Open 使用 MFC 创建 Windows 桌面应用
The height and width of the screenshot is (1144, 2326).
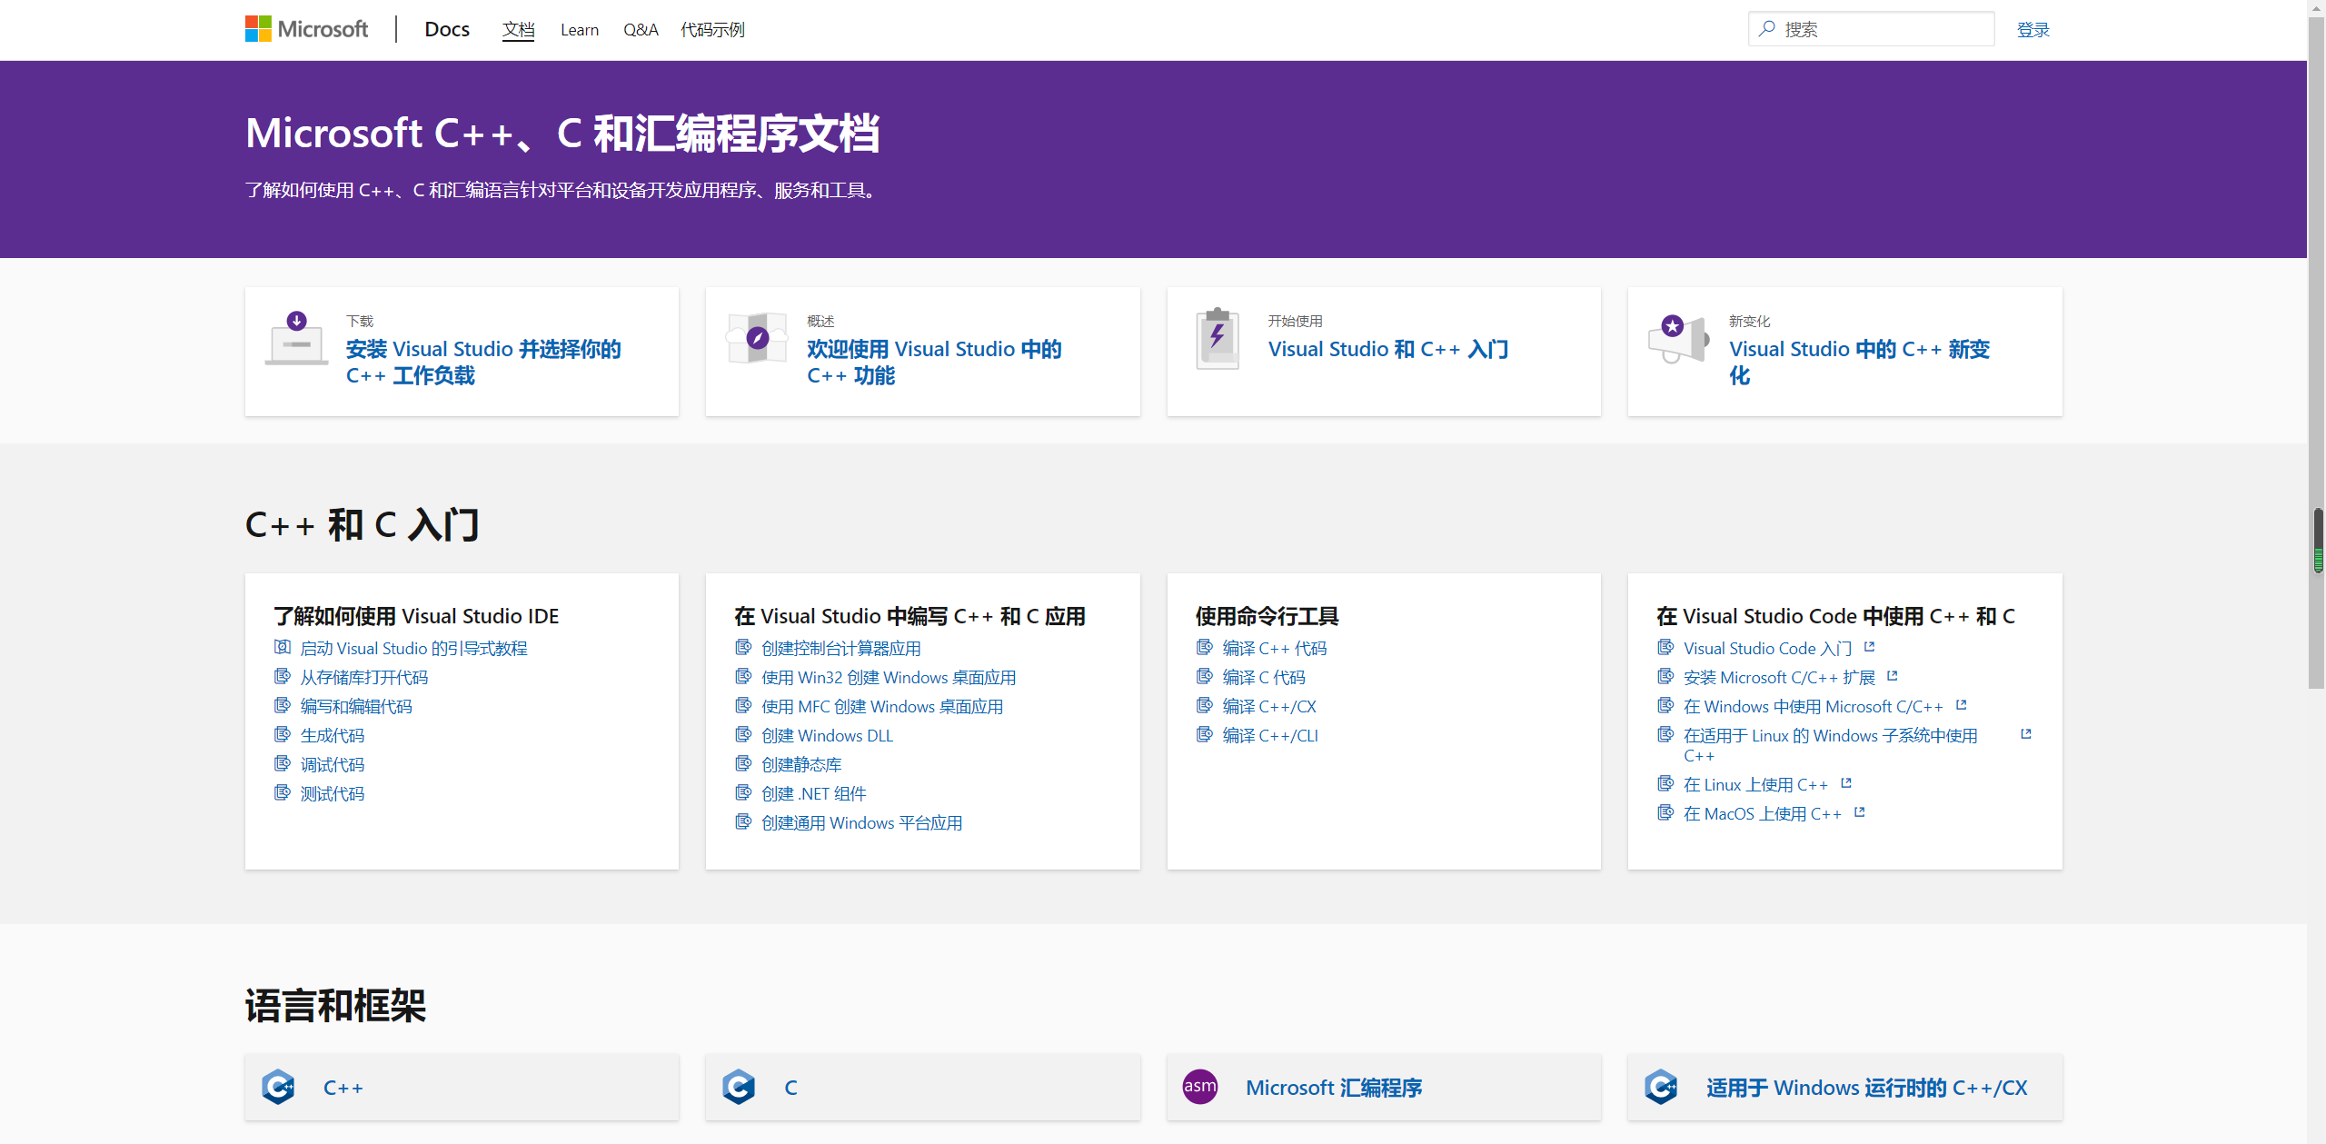[x=882, y=706]
